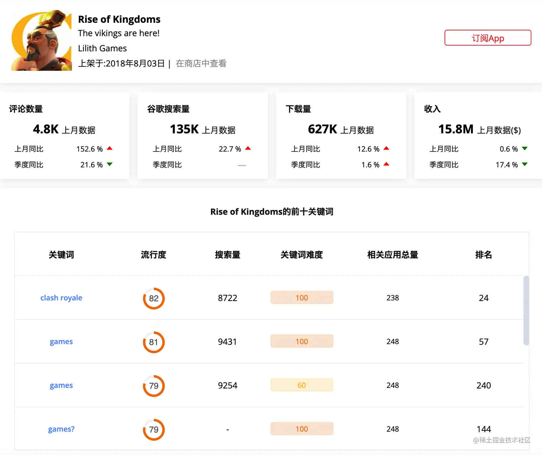Click the red up arrow beside 评论数量 上月同比
The height and width of the screenshot is (455, 542).
coord(109,148)
